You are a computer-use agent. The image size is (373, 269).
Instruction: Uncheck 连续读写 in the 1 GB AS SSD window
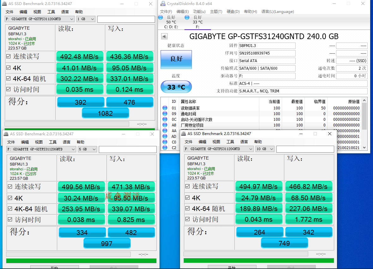pyautogui.click(x=9, y=56)
